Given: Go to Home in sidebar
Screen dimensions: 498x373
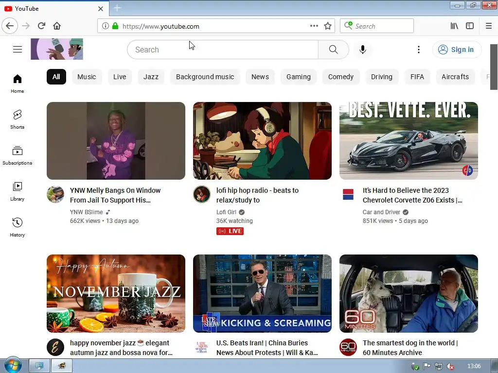Looking at the screenshot, I should (x=18, y=84).
